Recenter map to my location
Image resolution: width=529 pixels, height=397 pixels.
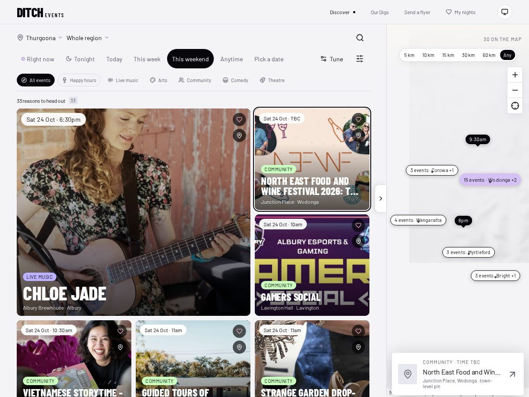(x=515, y=106)
